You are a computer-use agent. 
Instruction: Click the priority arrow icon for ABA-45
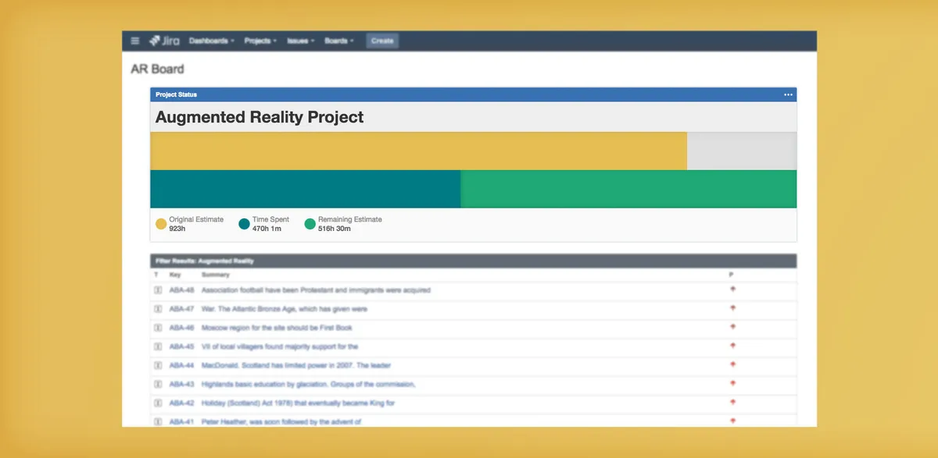pos(732,346)
